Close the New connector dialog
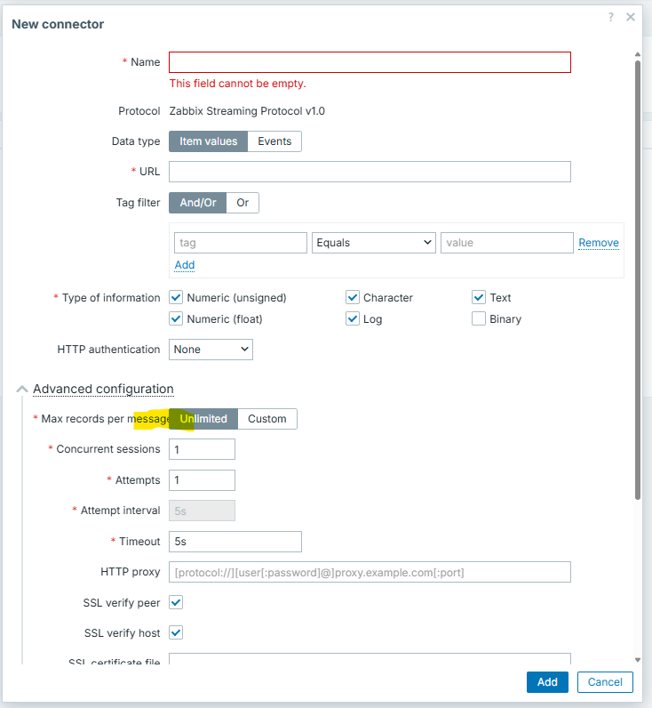652x708 pixels. pyautogui.click(x=631, y=17)
